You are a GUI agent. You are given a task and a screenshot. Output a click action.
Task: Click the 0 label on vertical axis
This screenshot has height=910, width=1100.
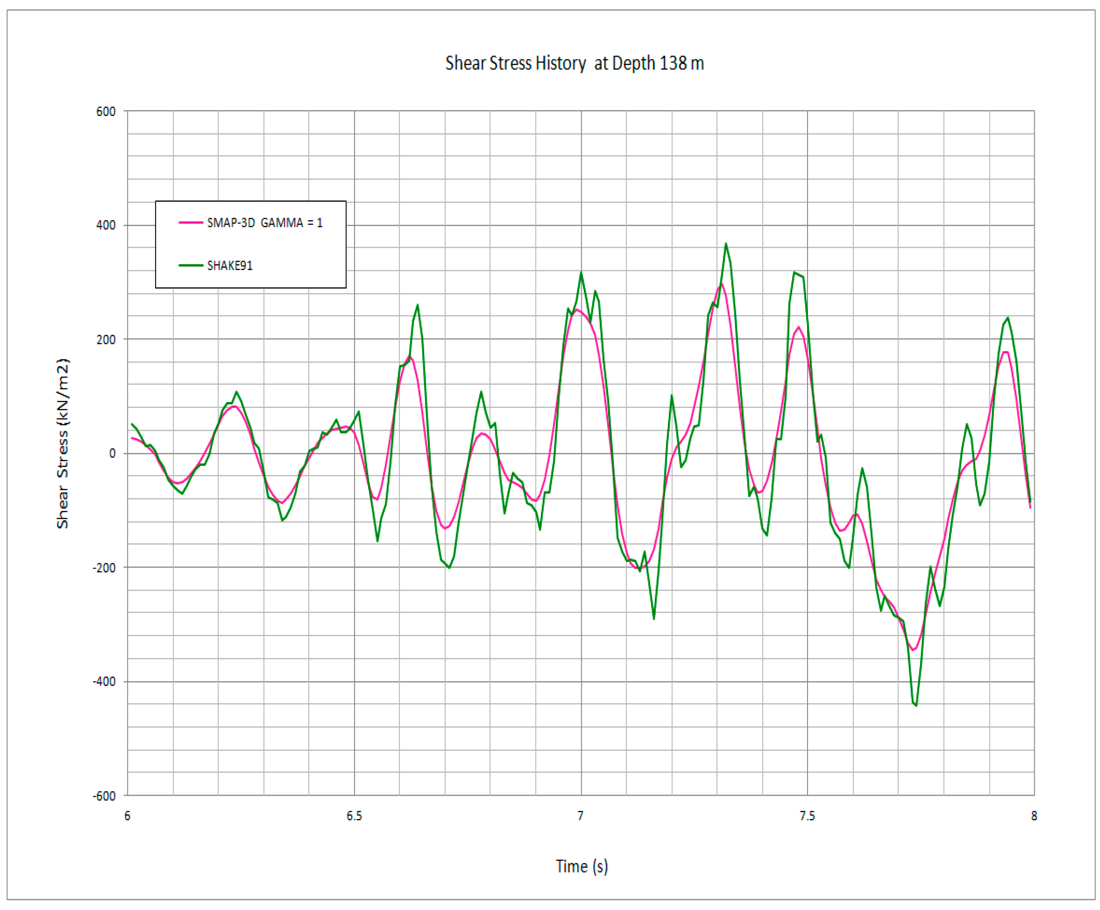112,454
